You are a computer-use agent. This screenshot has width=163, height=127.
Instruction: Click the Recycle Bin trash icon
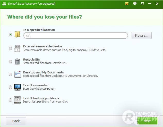17,61
